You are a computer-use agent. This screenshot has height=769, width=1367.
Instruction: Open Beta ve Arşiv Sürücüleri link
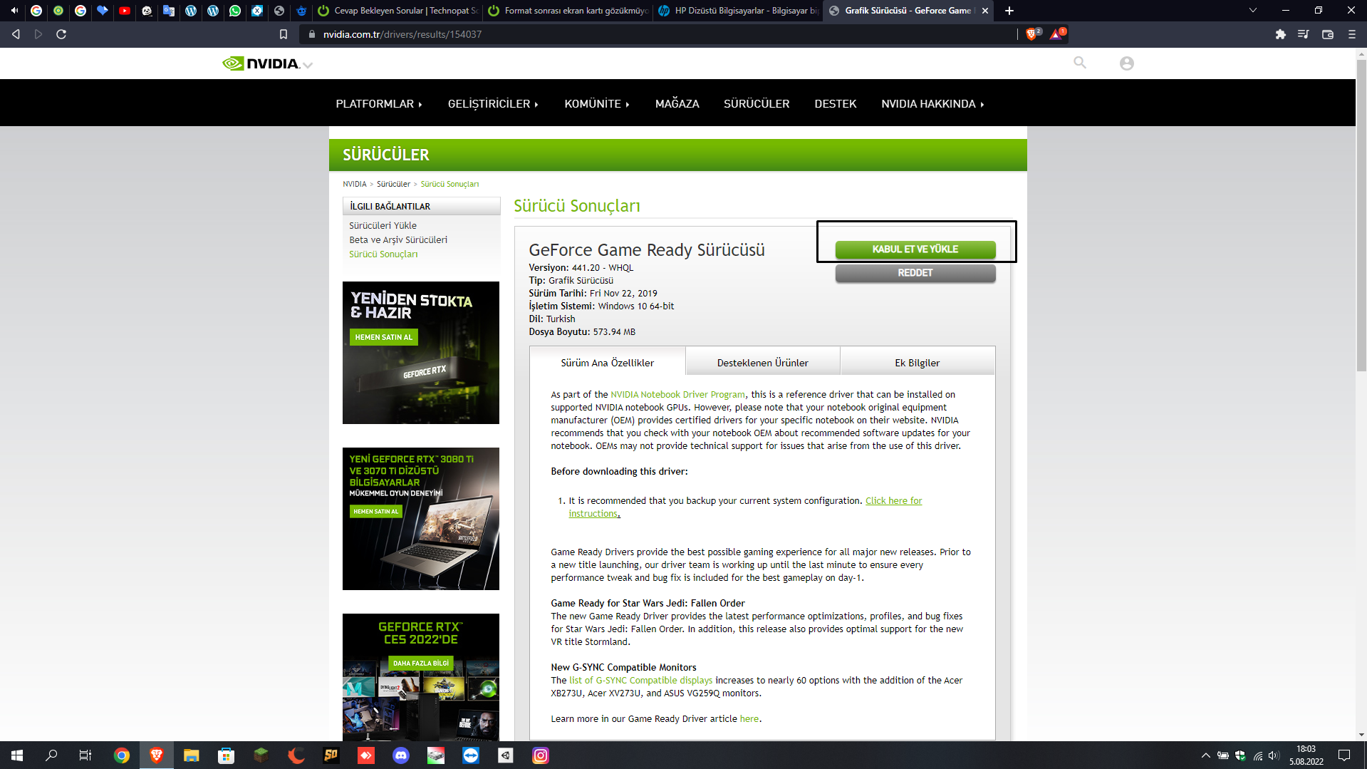[398, 240]
